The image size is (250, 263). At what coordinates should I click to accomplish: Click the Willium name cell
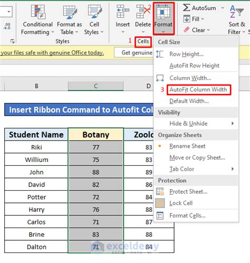click(x=36, y=159)
